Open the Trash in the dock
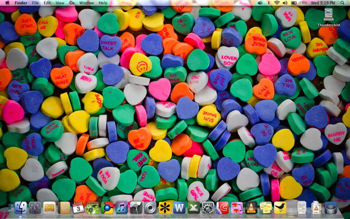 tap(331, 208)
